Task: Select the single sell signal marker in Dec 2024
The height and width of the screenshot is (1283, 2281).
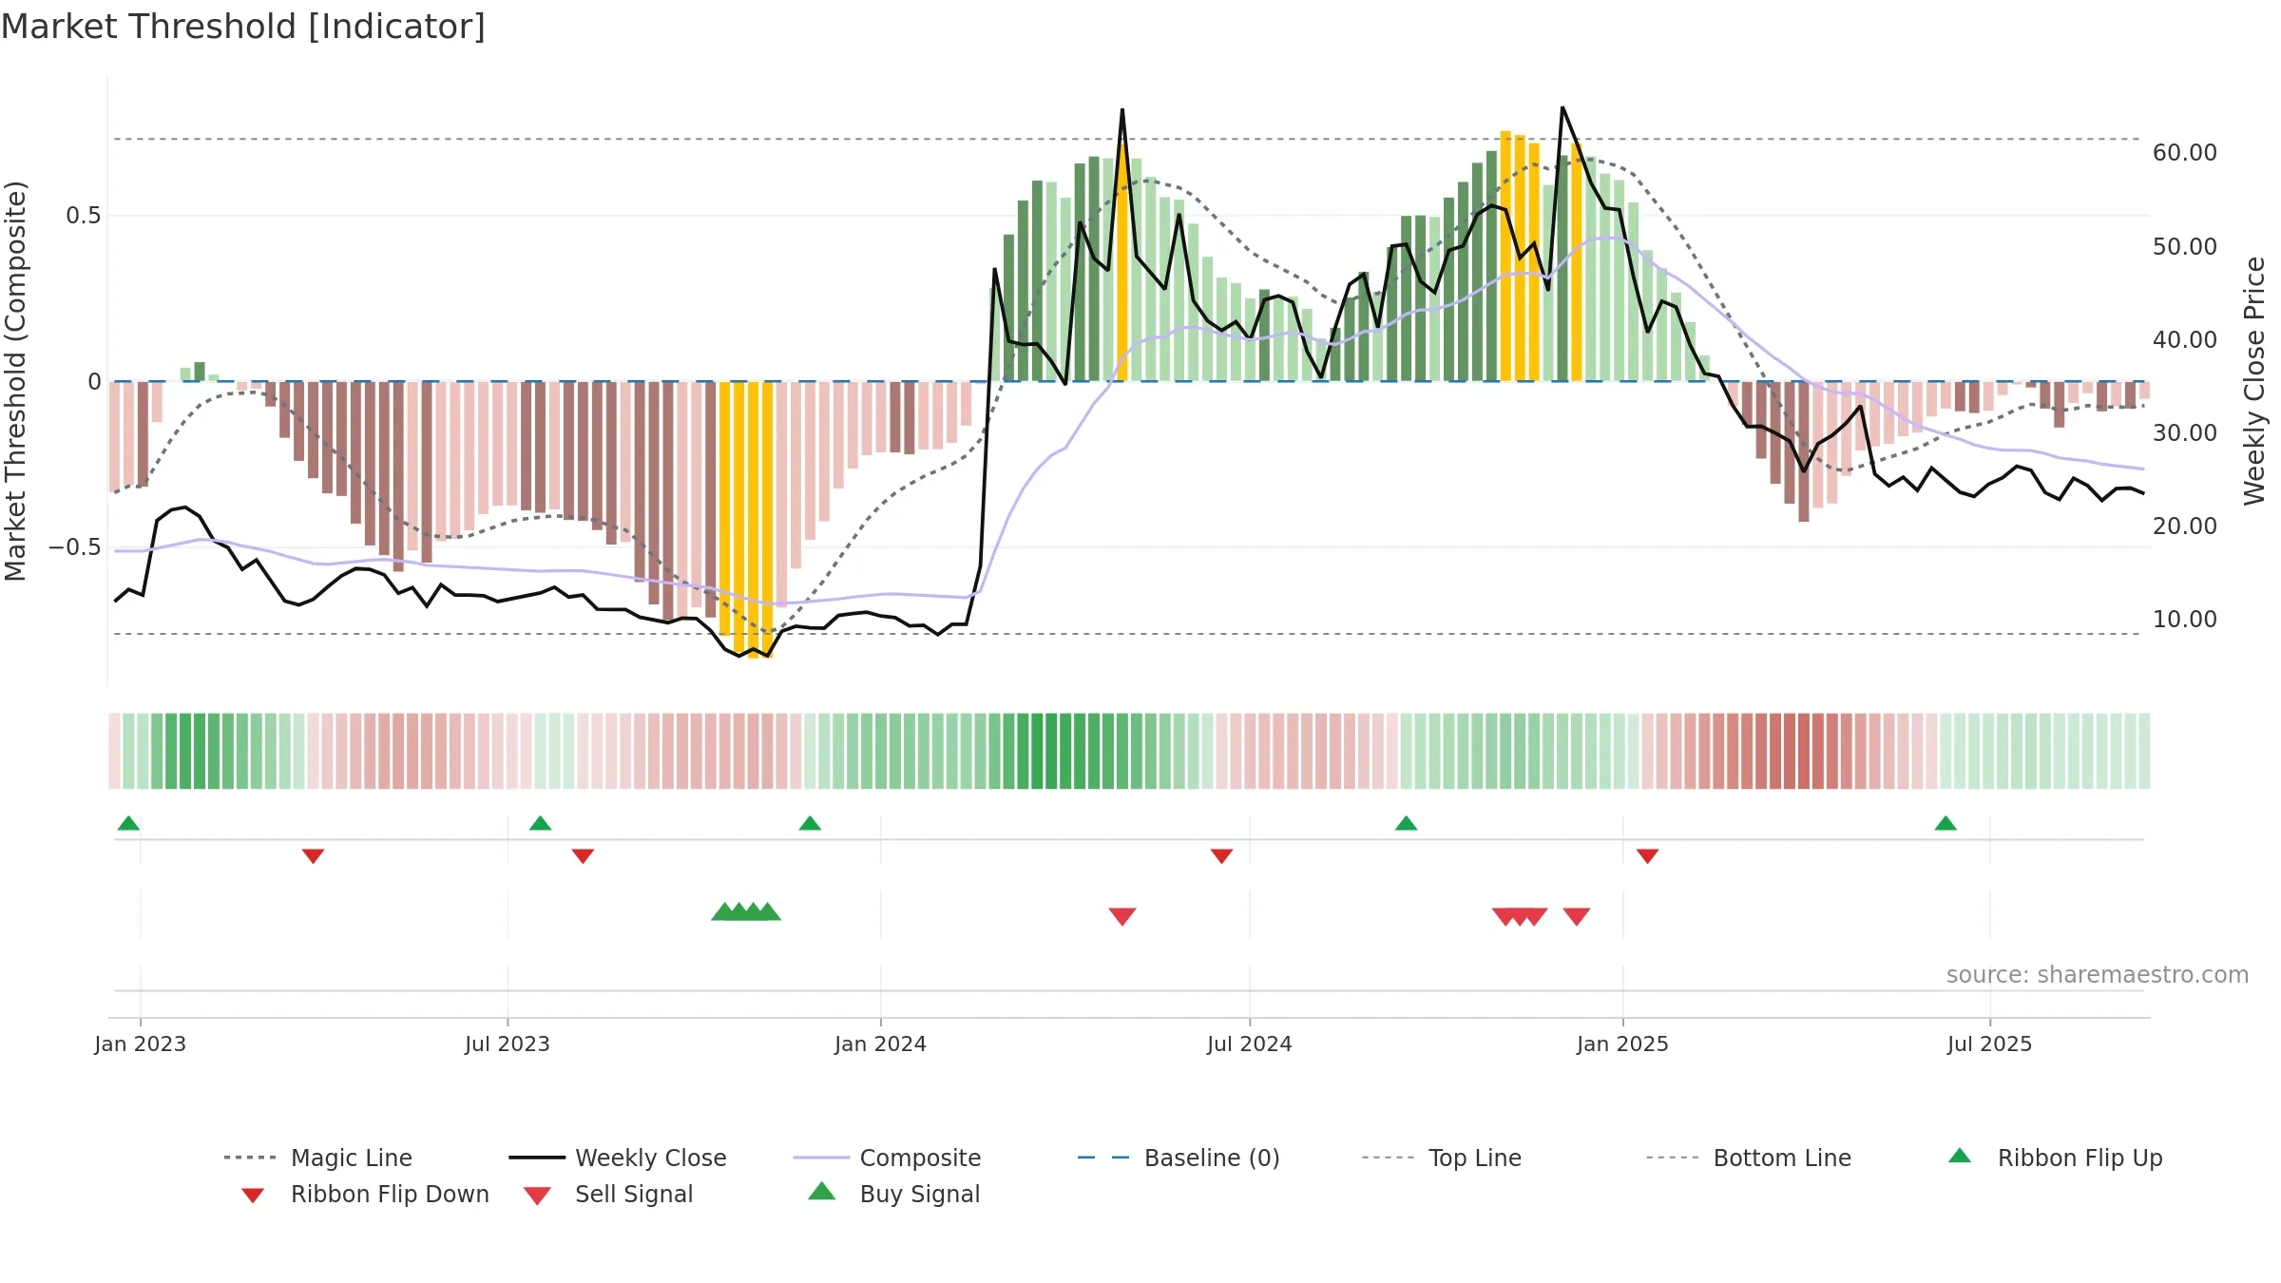Action: [1577, 916]
